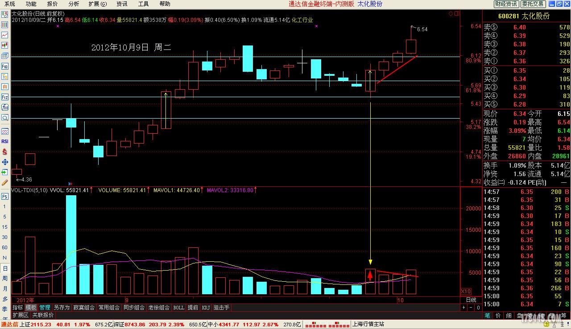571x329 pixels.
Task: Open the 委托交易 button
Action: (x=533, y=4)
